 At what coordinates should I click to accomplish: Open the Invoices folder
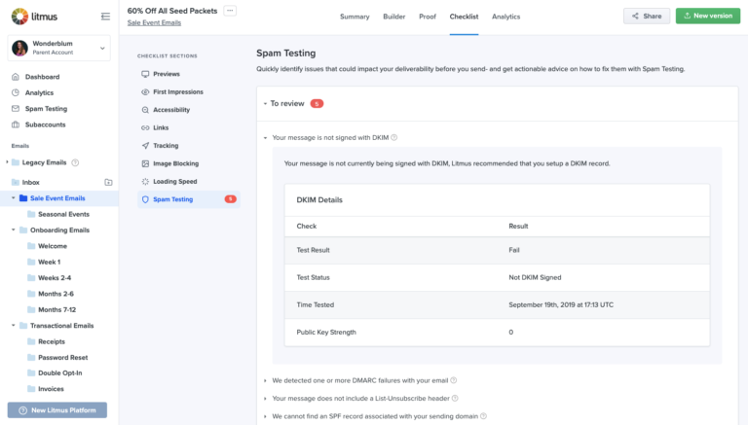[51, 389]
